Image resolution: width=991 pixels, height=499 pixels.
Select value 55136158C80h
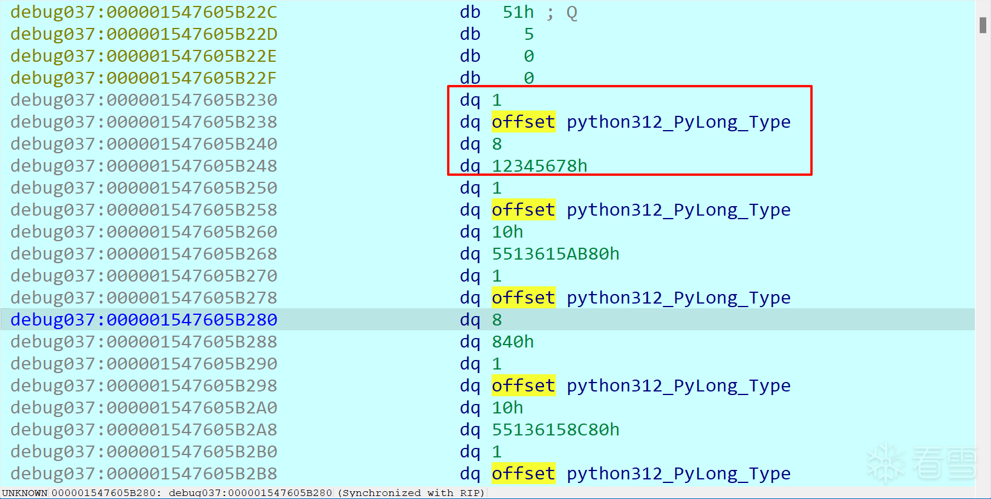pos(556,430)
